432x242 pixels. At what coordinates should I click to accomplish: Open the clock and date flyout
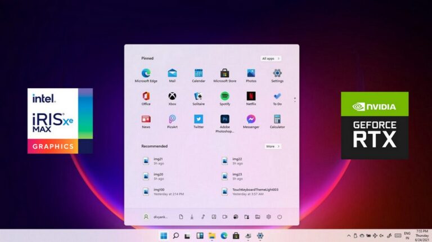tap(421, 236)
